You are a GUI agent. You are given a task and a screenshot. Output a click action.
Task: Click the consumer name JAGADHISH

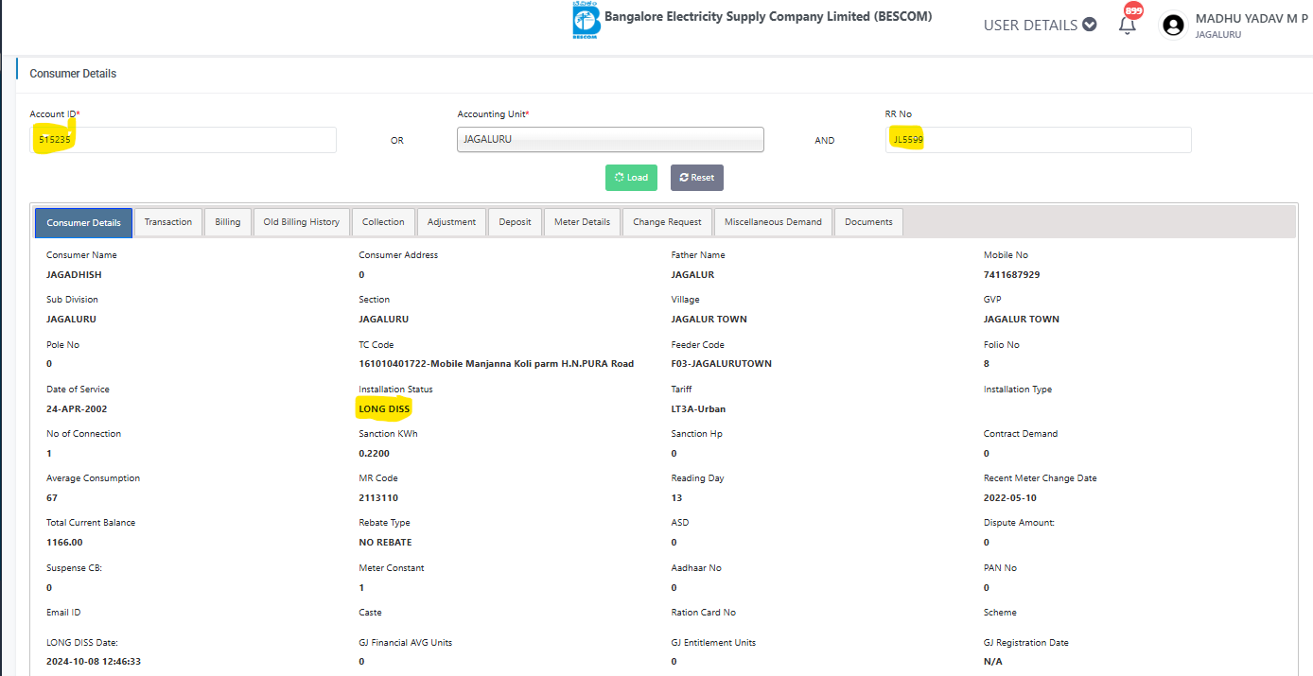coord(74,275)
